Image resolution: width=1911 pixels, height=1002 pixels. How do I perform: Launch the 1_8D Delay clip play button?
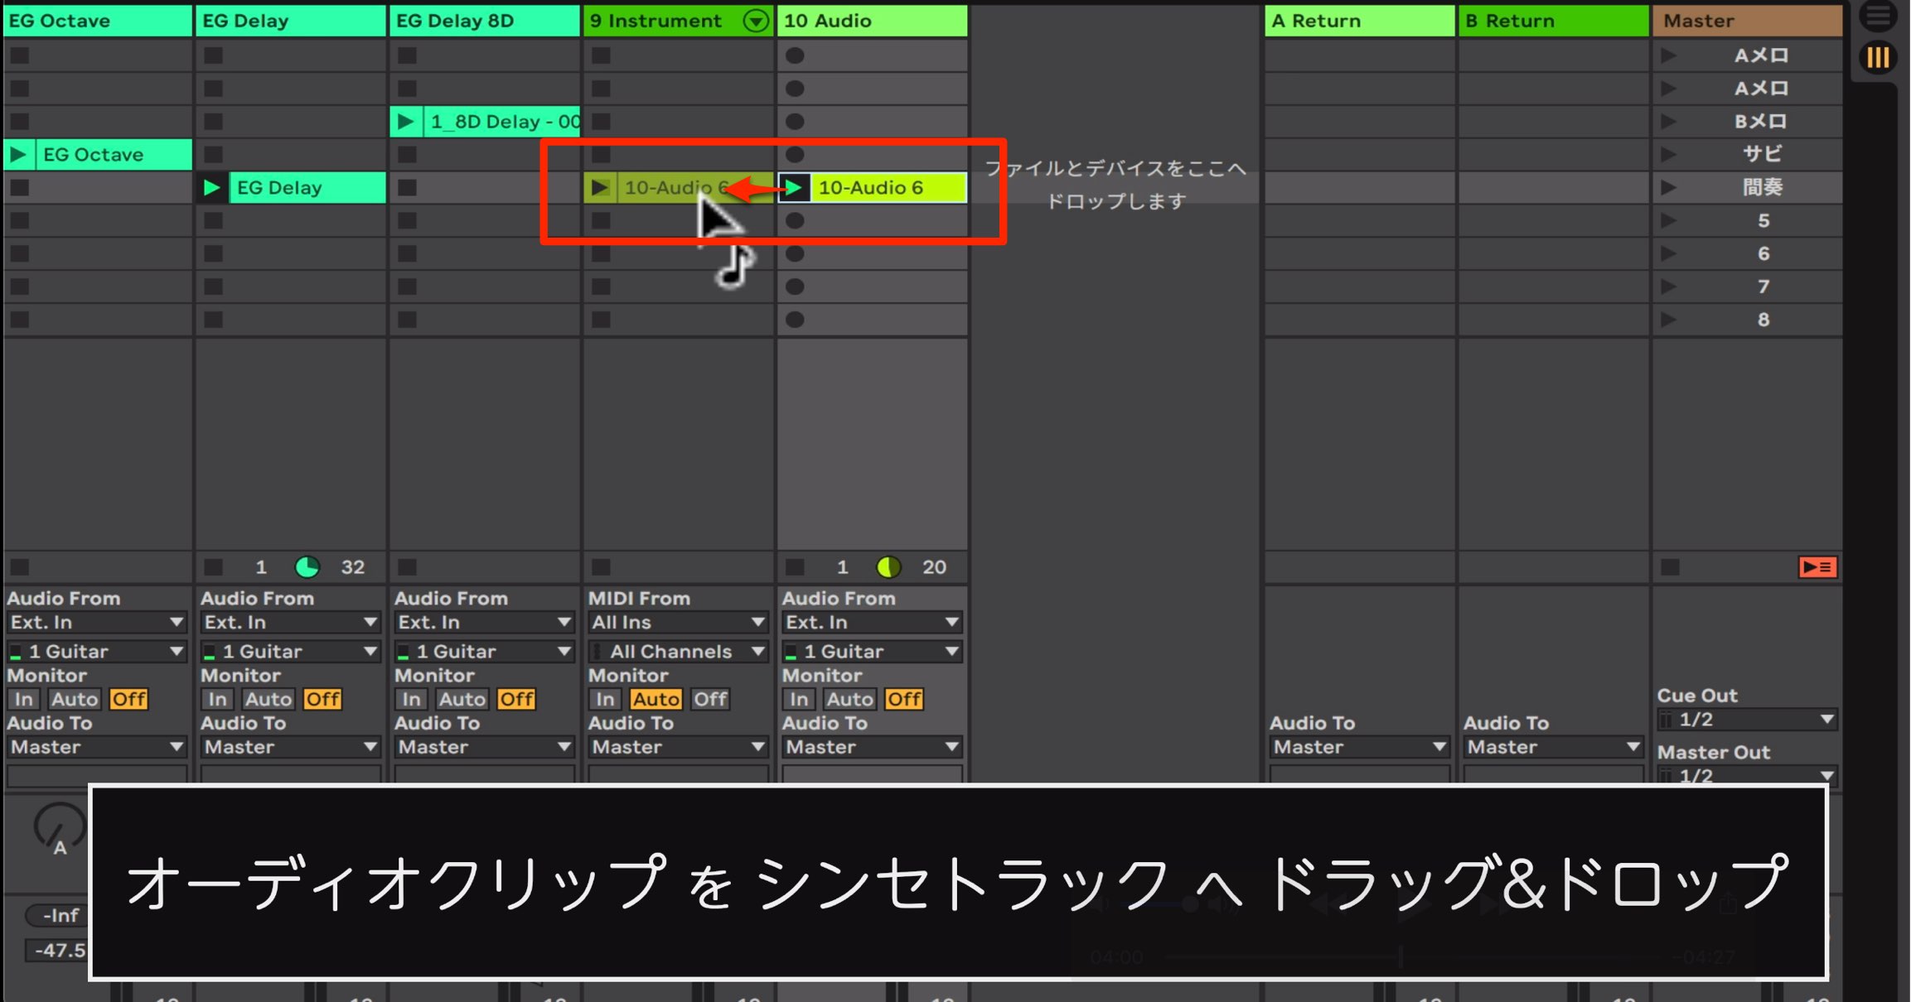coord(406,122)
